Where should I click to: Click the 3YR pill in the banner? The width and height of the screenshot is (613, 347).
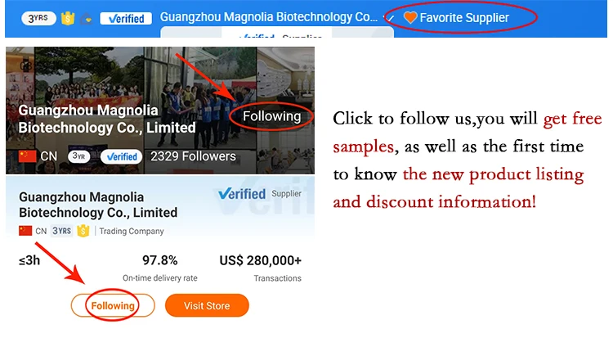(x=79, y=156)
